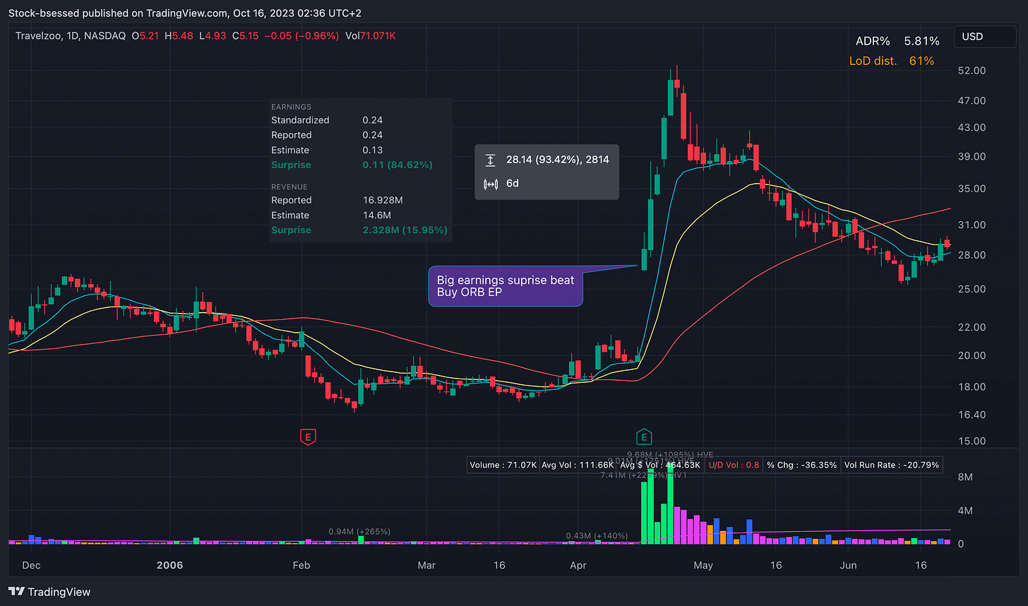This screenshot has width=1028, height=606.
Task: Select the purple earnings beat annotation callout
Action: 506,286
